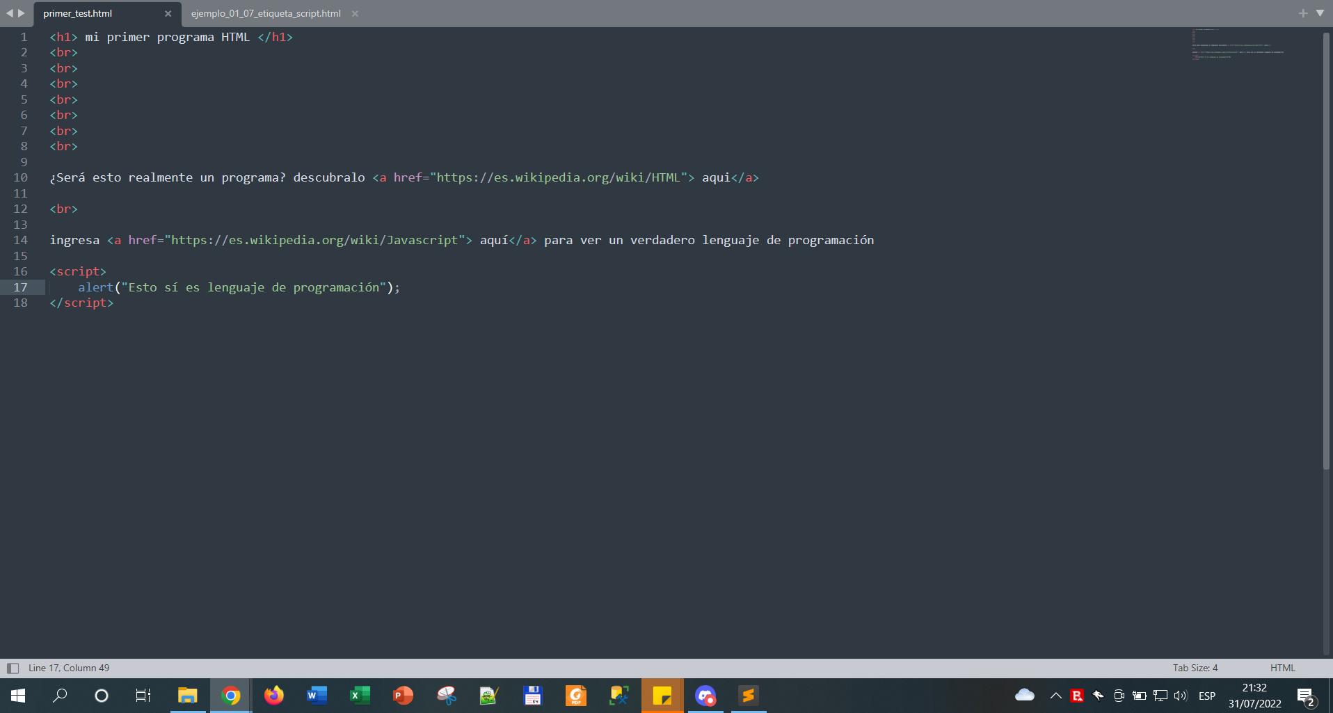
Task: Click the wikipedia HTML URL in line 10
Action: (559, 177)
